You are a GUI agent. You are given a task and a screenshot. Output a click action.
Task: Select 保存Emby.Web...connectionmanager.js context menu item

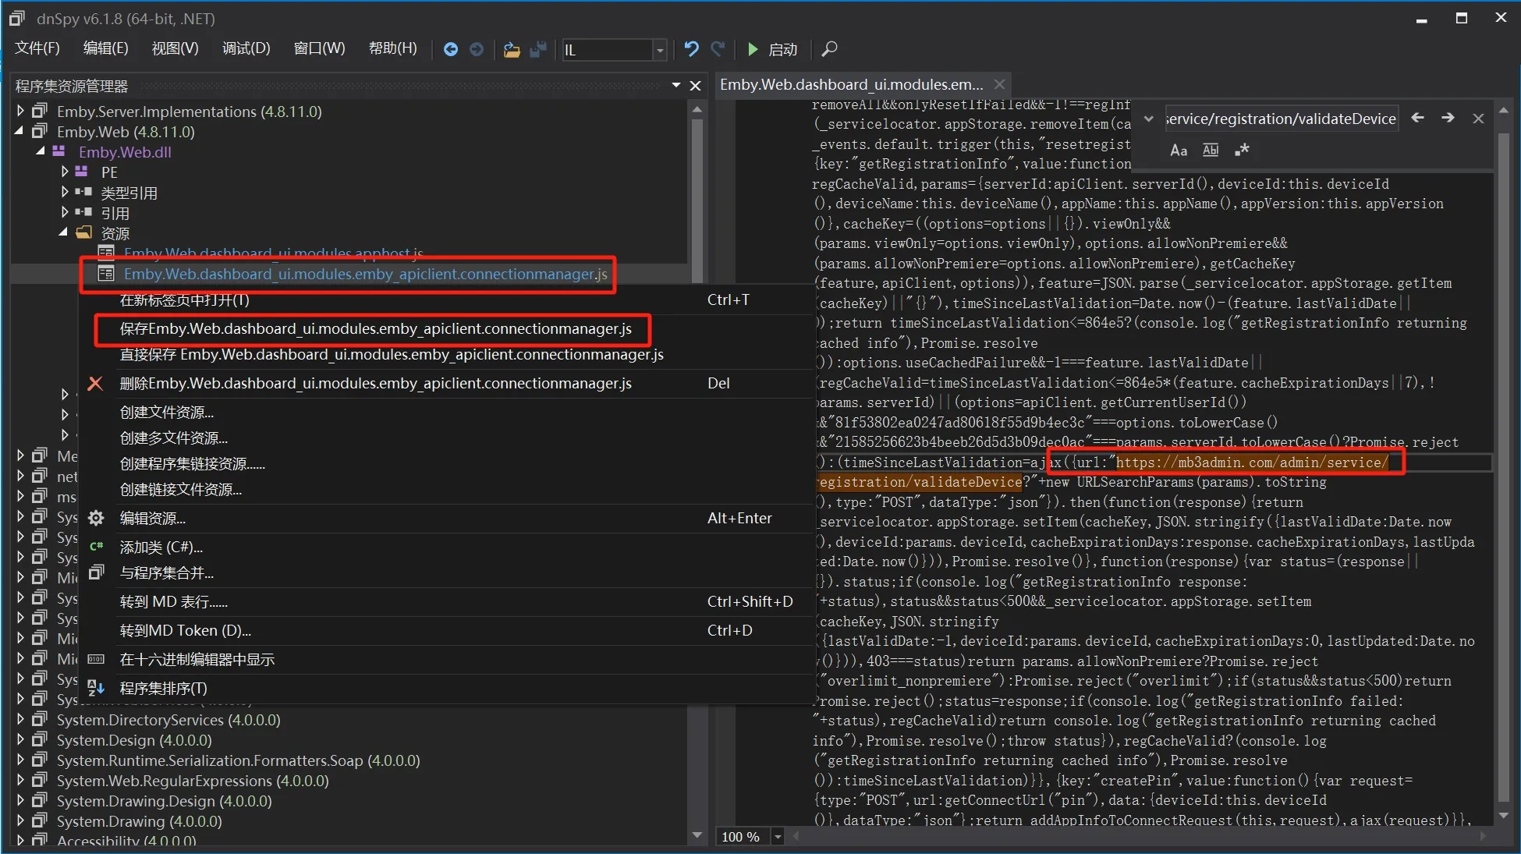click(375, 328)
